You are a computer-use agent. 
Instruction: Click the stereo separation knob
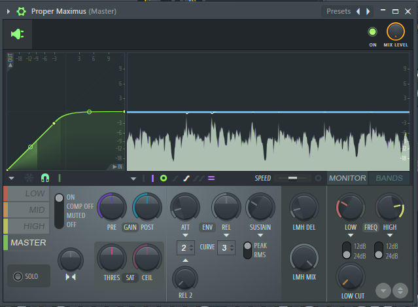[x=71, y=259]
